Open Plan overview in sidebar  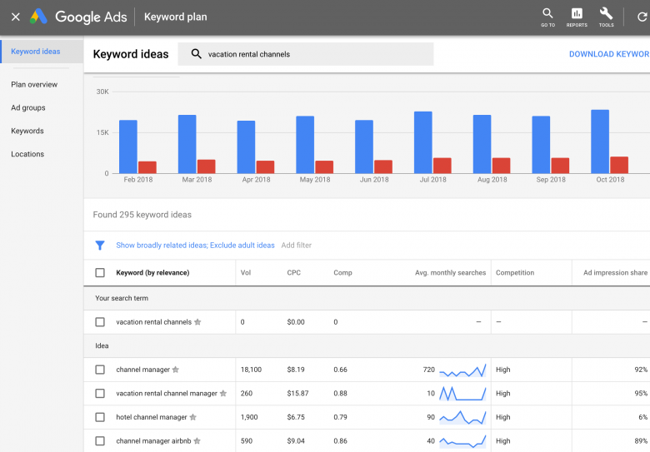pos(34,84)
